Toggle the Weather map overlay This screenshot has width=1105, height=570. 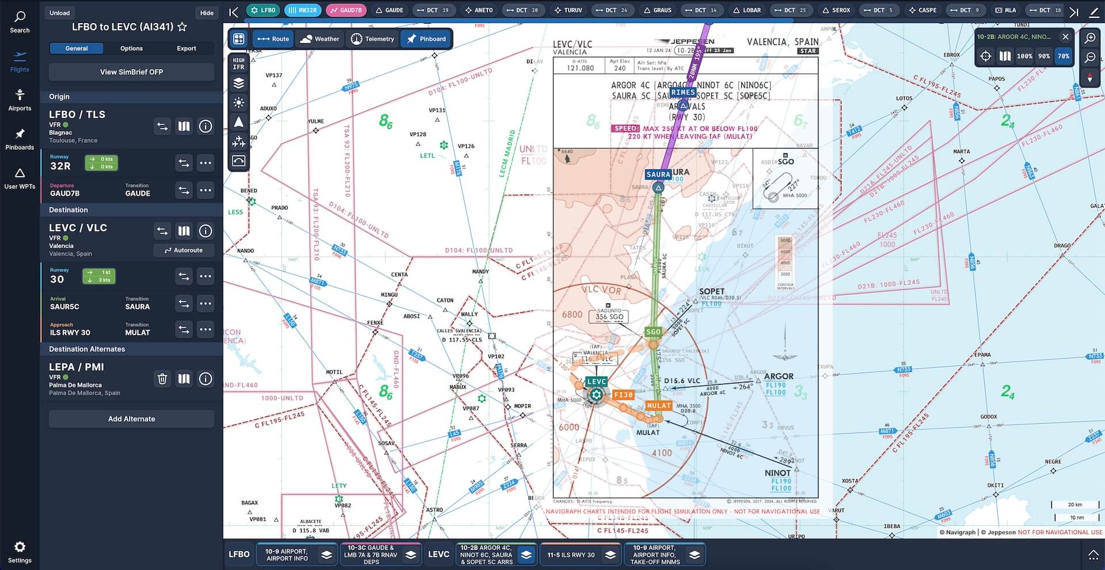[x=319, y=39]
